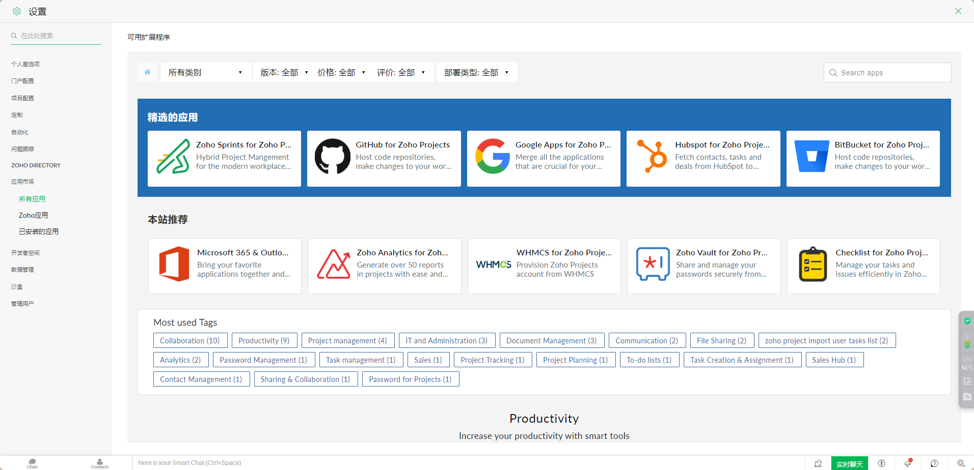974x470 pixels.
Task: Open Zoho Sprints app logo icon
Action: [173, 157]
